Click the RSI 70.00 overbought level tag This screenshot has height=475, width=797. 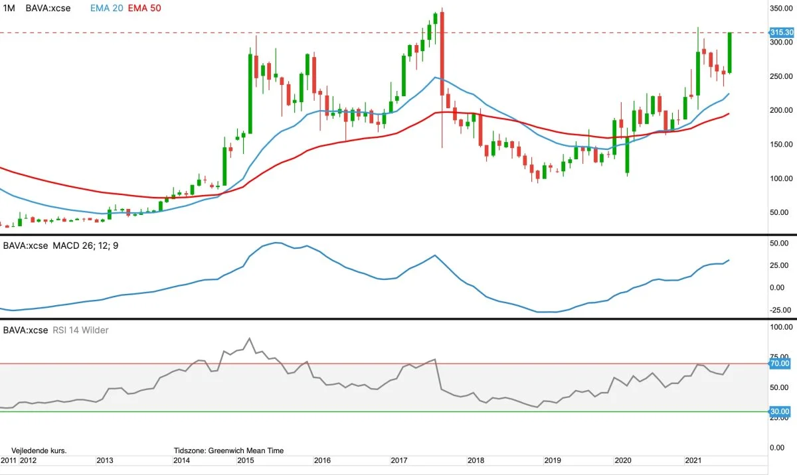[781, 364]
